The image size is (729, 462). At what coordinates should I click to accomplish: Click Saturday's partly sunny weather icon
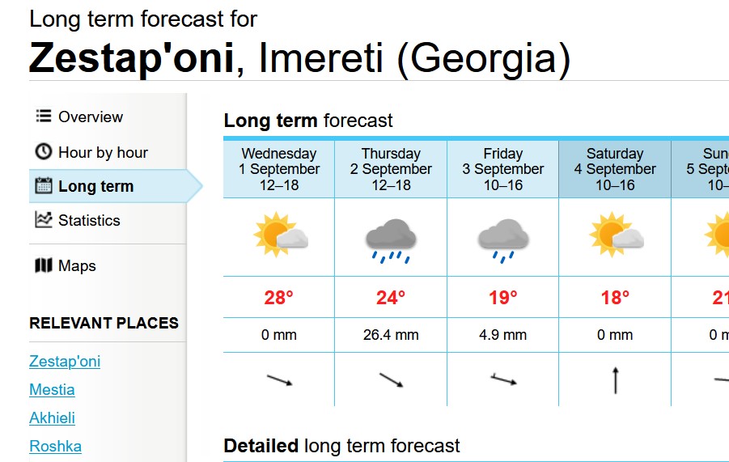point(616,235)
